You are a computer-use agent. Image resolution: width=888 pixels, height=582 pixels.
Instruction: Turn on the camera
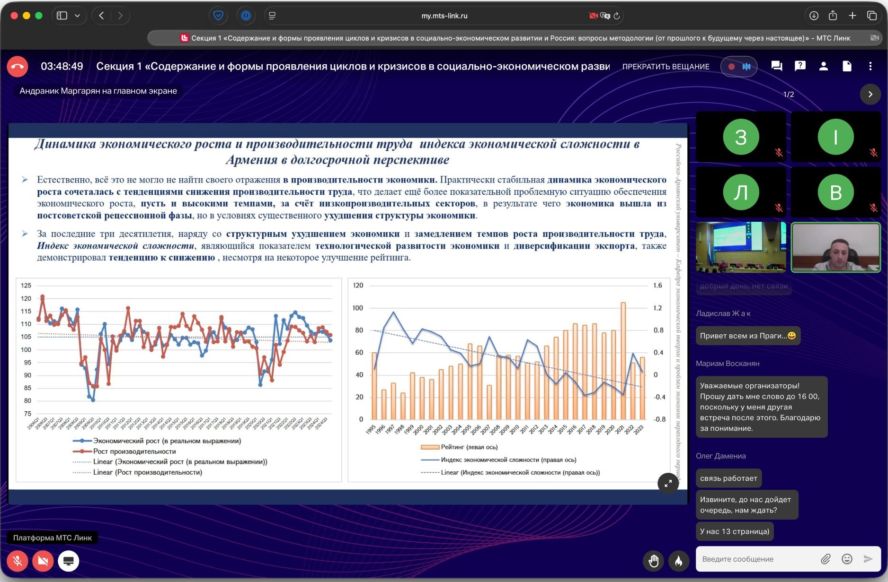43,561
